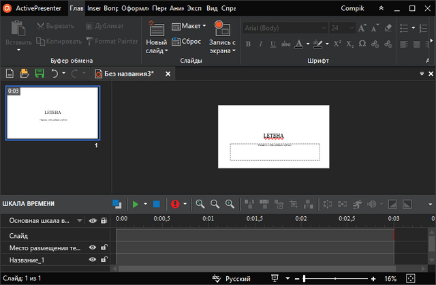Click the Open project folder icon
The height and width of the screenshot is (285, 436).
(25, 73)
